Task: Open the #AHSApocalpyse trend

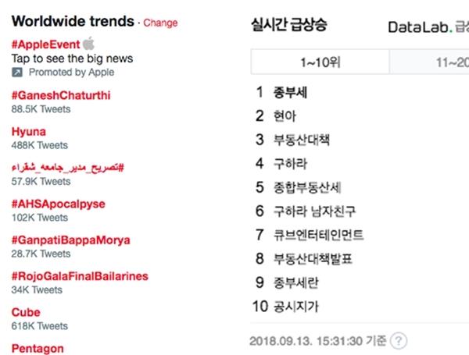Action: click(x=58, y=204)
